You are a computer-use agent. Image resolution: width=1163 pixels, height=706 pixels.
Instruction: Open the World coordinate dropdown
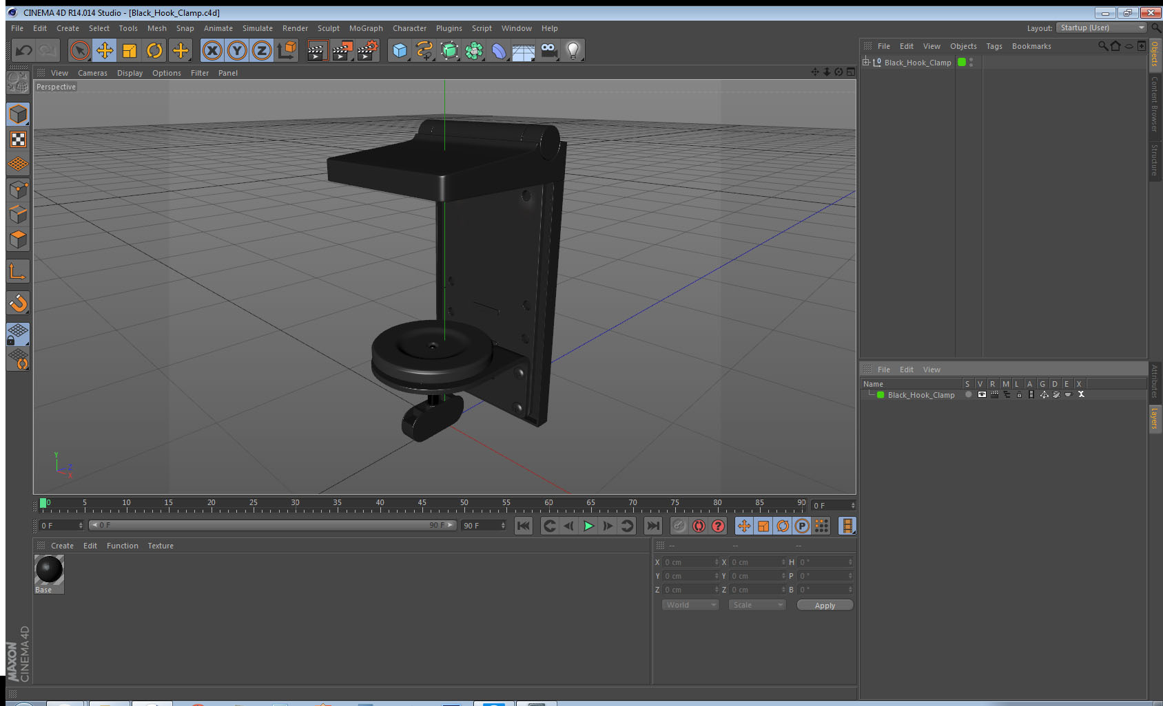coord(690,605)
